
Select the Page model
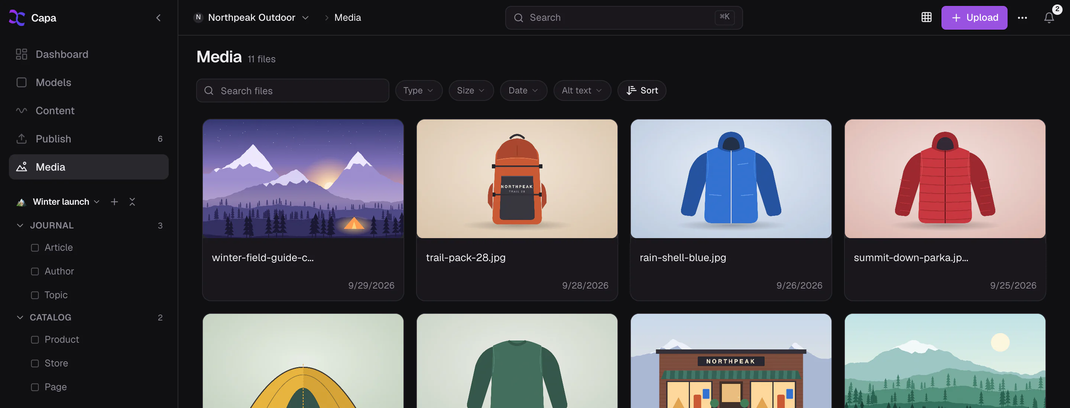coord(55,387)
